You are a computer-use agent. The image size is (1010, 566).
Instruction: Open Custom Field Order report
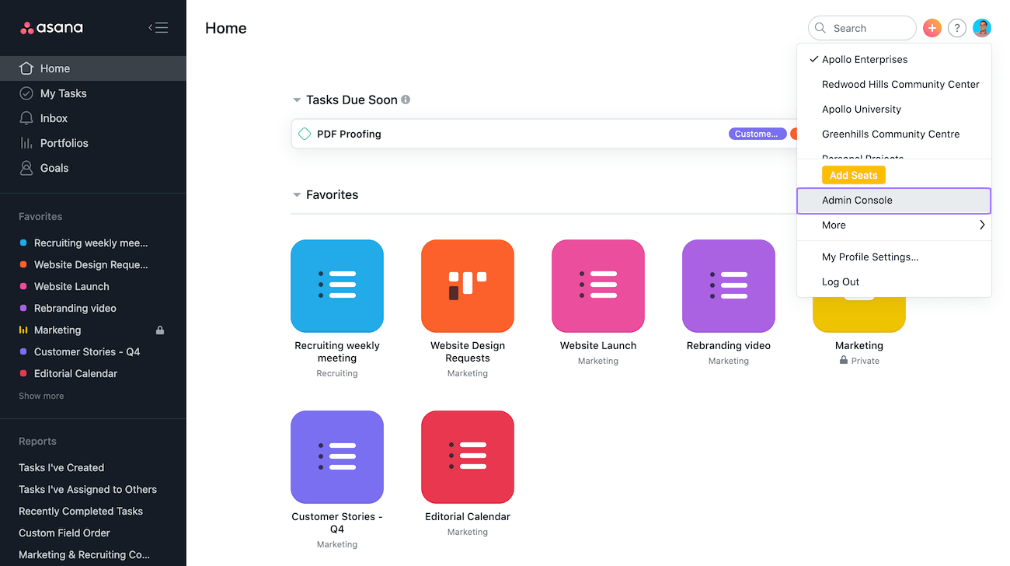(64, 533)
